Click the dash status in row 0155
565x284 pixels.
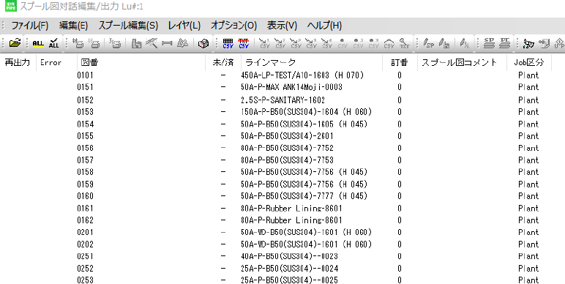click(x=223, y=136)
